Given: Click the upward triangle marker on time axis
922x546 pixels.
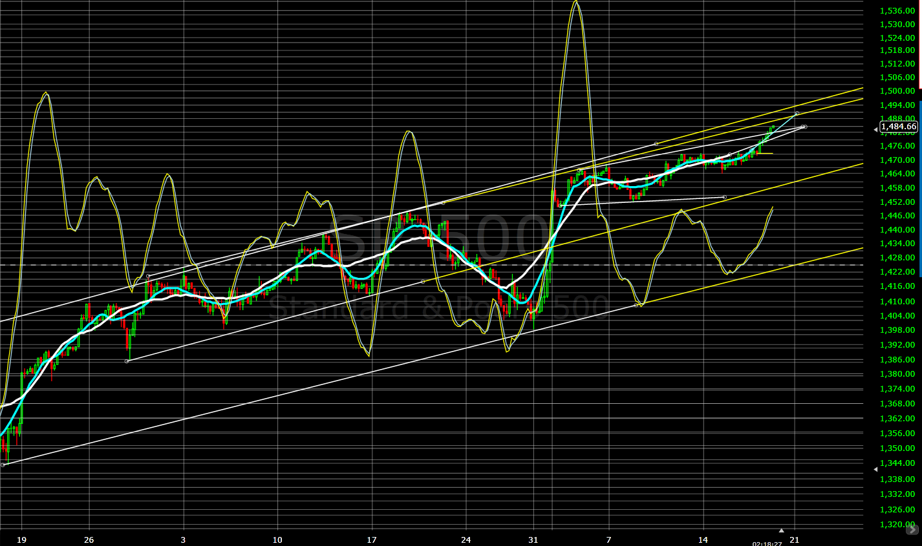Looking at the screenshot, I should tap(781, 530).
